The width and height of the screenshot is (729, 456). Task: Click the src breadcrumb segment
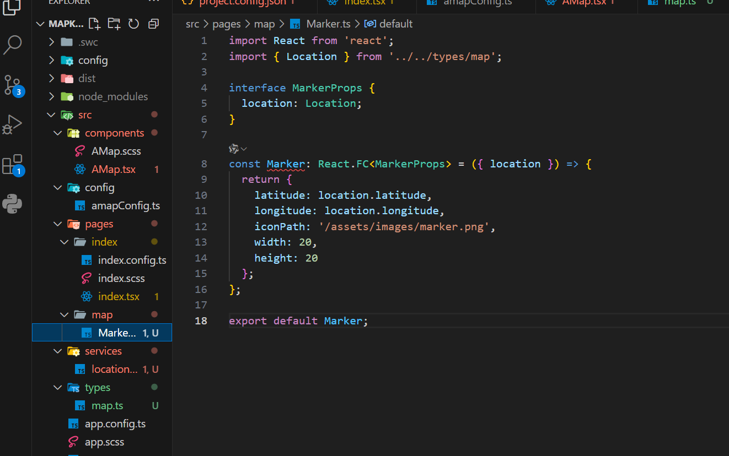[192, 24]
